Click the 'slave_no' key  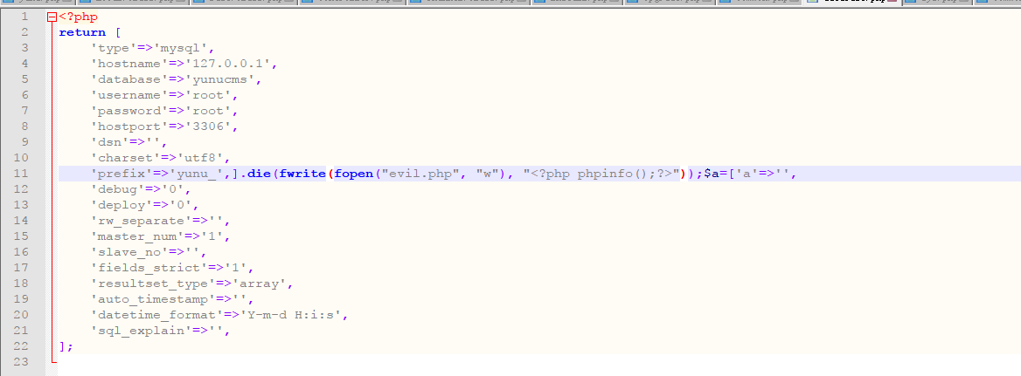coord(129,253)
